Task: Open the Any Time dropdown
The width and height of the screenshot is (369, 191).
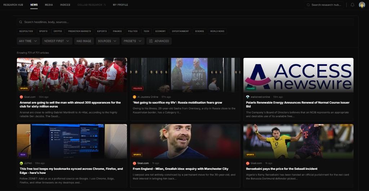Action: (x=28, y=41)
